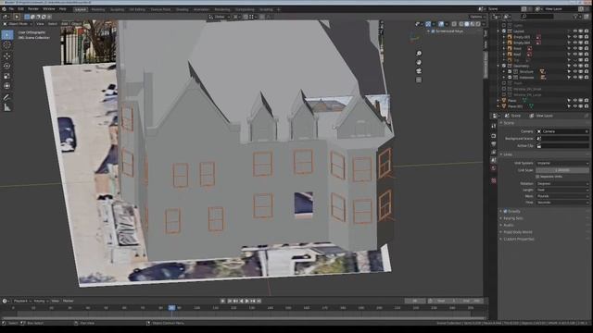Click the outliner search field
Viewport: 593px width, 333px height.
(x=537, y=17)
